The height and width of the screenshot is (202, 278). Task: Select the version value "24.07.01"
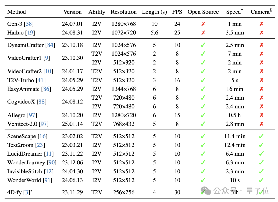[x=72, y=24]
